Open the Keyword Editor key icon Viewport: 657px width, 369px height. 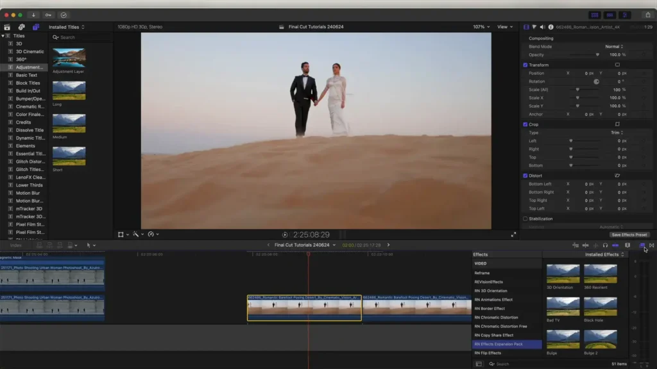tap(48, 15)
